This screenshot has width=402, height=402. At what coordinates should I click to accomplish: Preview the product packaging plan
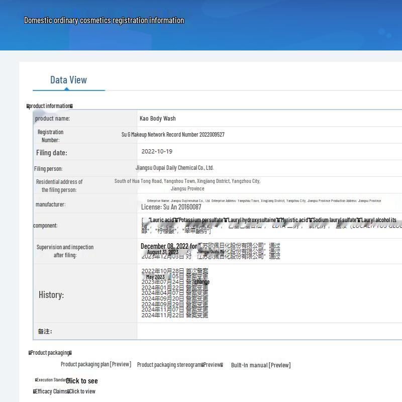[95, 364]
